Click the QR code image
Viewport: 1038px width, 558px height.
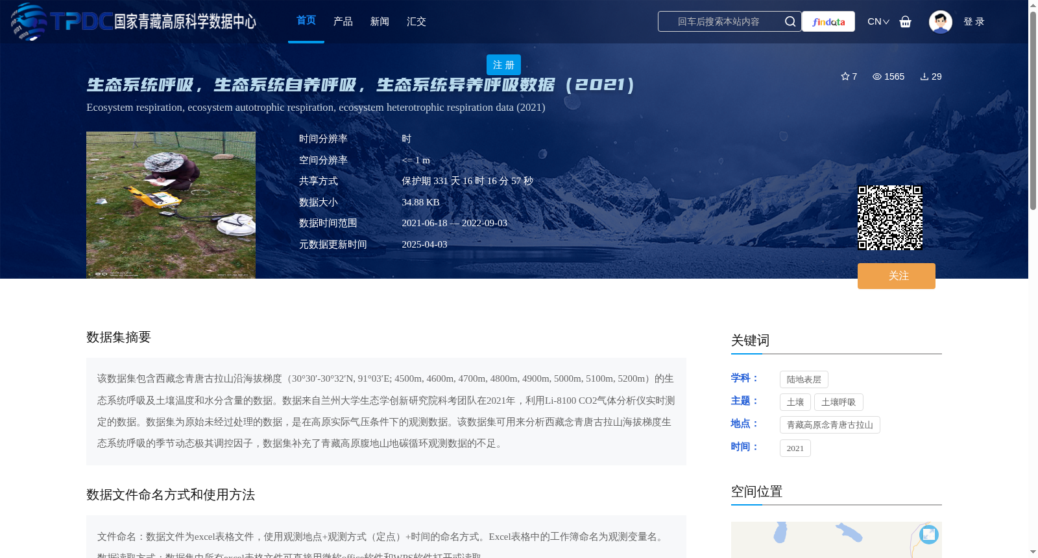[x=890, y=218]
